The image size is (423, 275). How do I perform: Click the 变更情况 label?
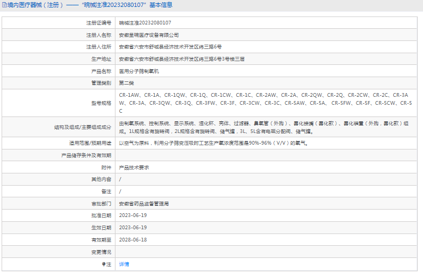101,252
